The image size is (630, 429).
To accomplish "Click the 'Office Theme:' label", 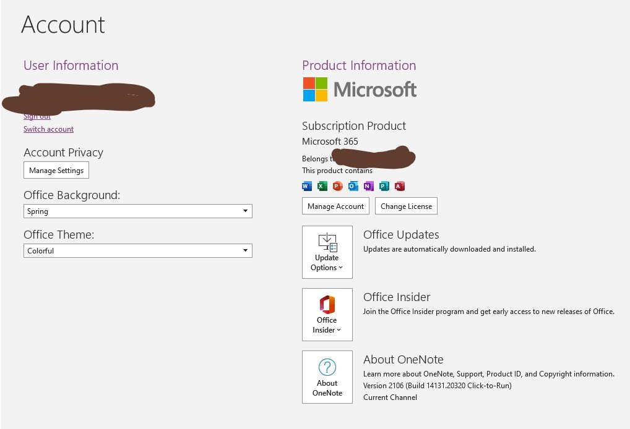I will tap(59, 235).
